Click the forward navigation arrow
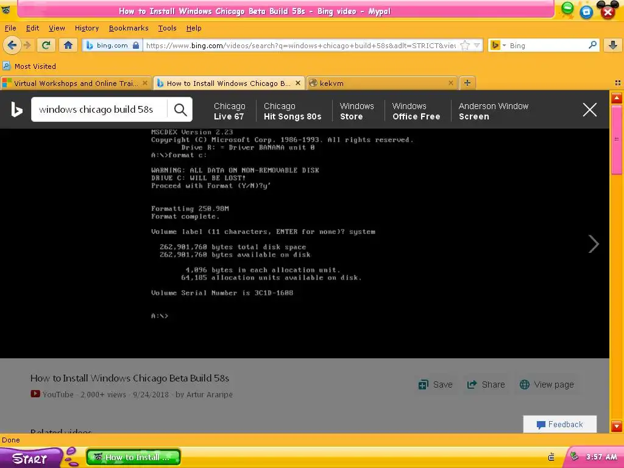Image resolution: width=624 pixels, height=468 pixels. 27,45
